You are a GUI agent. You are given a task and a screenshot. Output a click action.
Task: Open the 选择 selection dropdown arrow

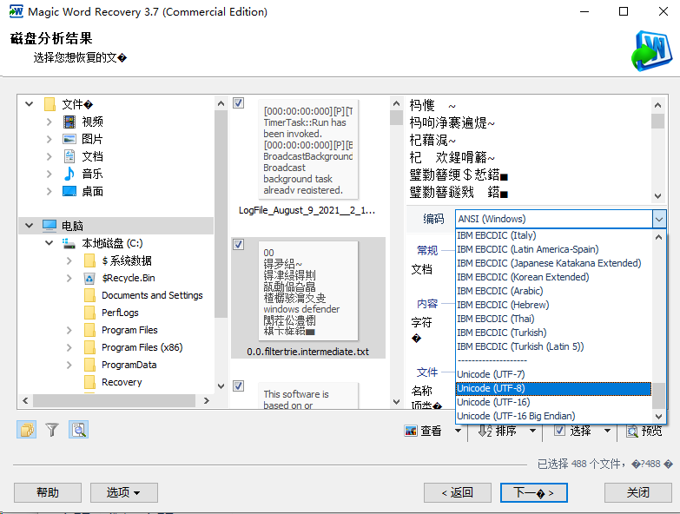(x=607, y=431)
